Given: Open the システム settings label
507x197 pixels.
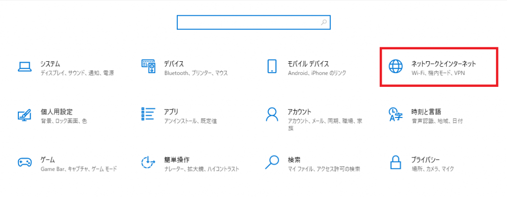Looking at the screenshot, I should [50, 63].
